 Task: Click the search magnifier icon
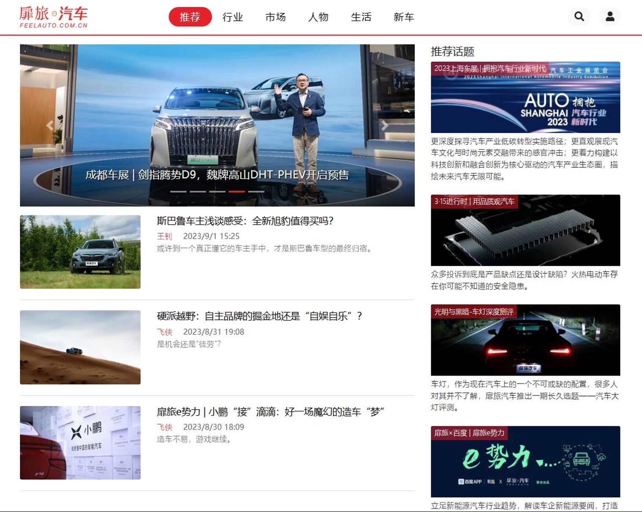click(579, 16)
